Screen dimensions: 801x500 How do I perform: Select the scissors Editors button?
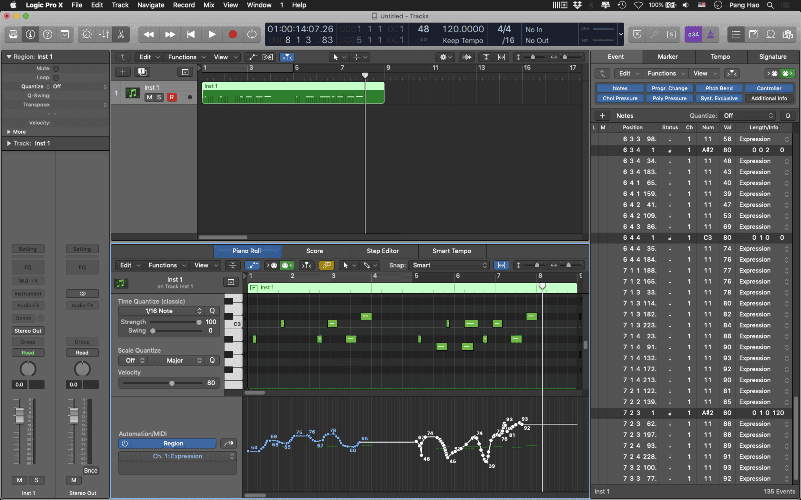click(x=121, y=34)
